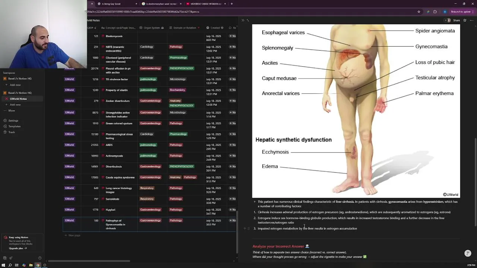Open the Templates icon in sidebar
The height and width of the screenshot is (268, 477).
pos(4,126)
